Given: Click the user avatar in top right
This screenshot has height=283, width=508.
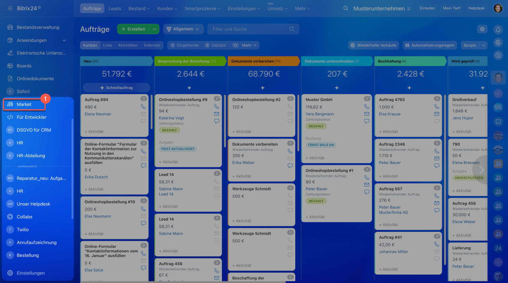Looking at the screenshot, I should coord(498,8).
